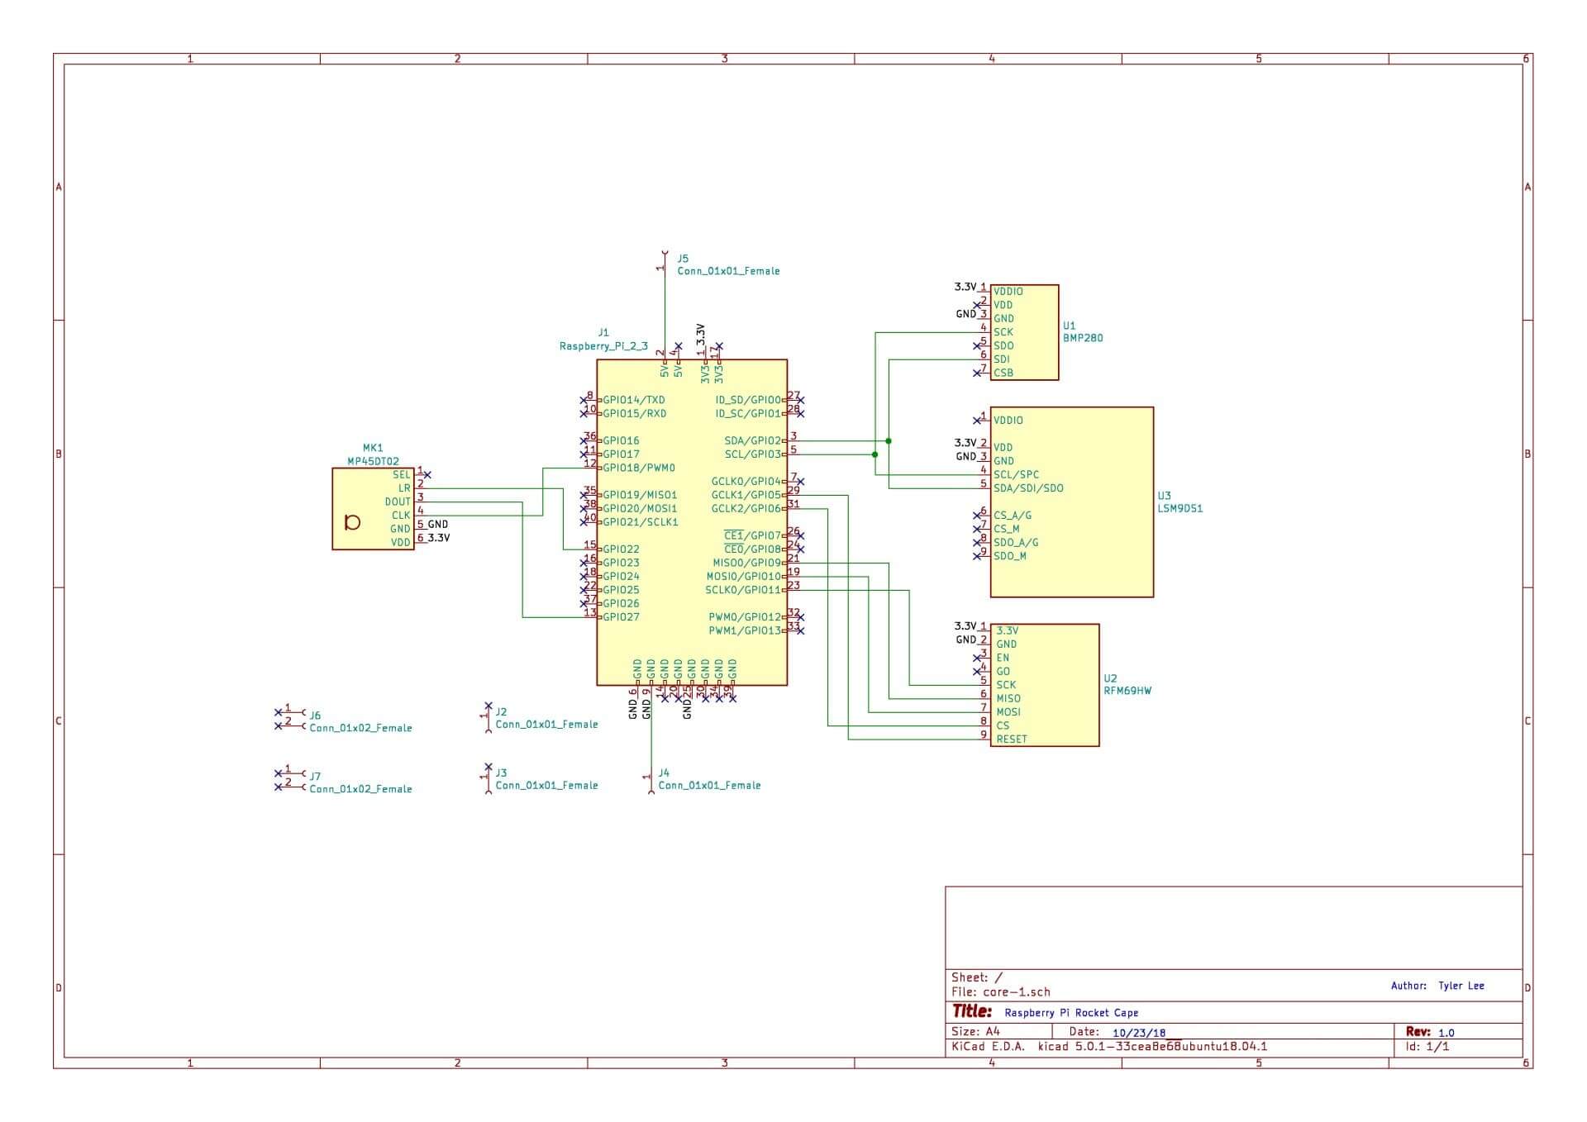
Task: Select the GPIO19/MISO1 pin label
Action: tap(640, 495)
